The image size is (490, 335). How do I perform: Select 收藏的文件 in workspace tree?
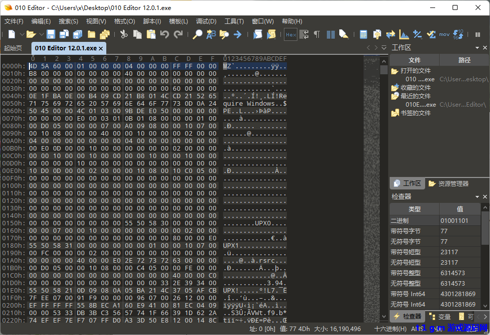point(415,88)
